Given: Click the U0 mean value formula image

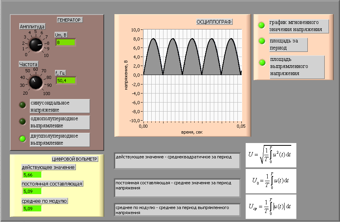Looking at the screenshot, I should pyautogui.click(x=271, y=181).
